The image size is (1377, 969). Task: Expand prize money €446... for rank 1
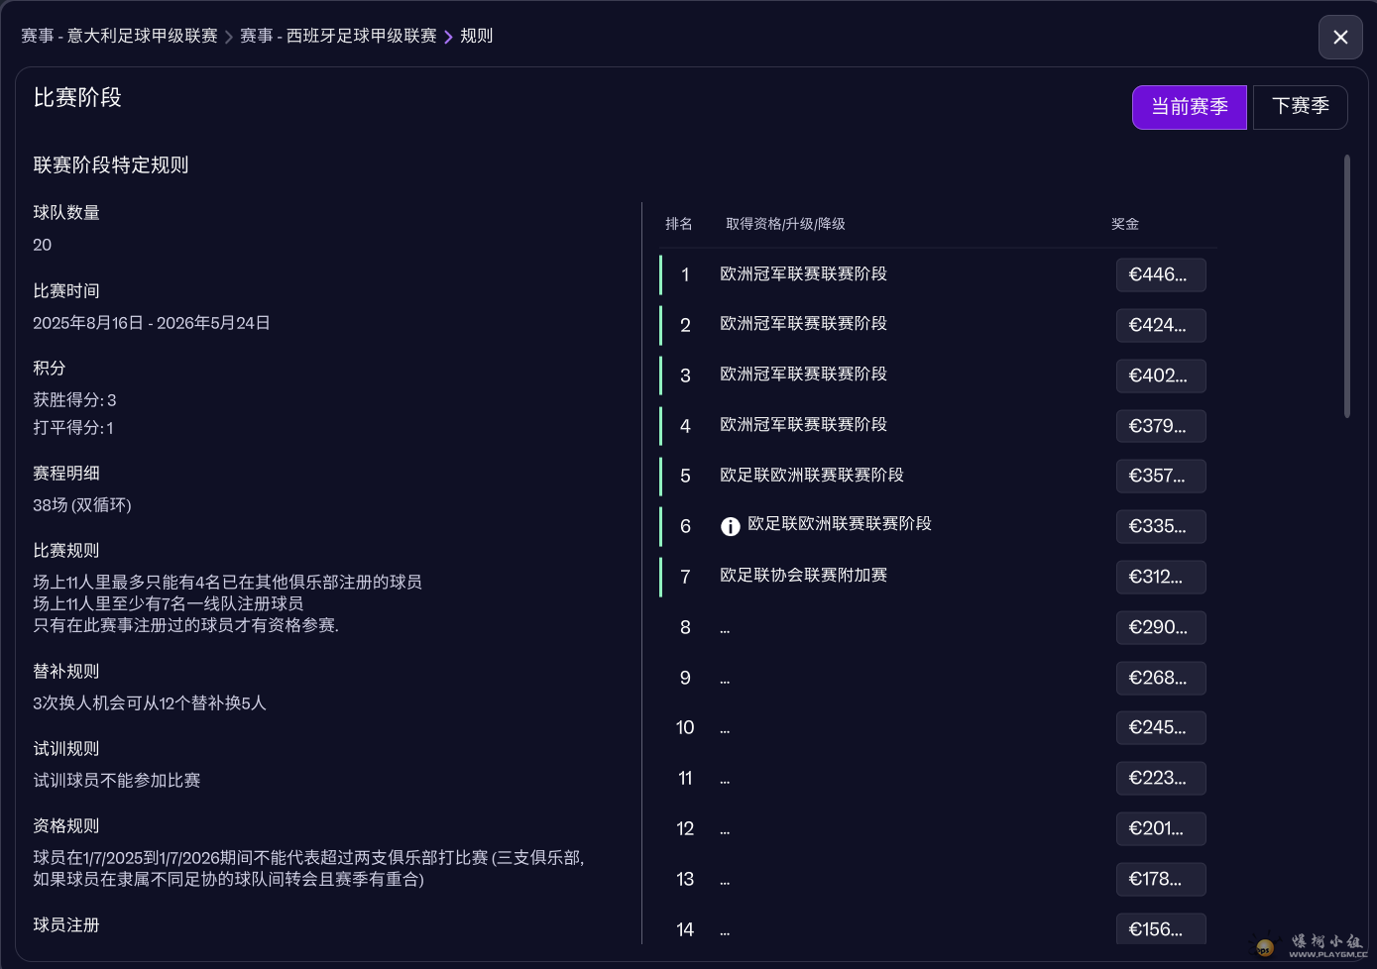[x=1160, y=275]
